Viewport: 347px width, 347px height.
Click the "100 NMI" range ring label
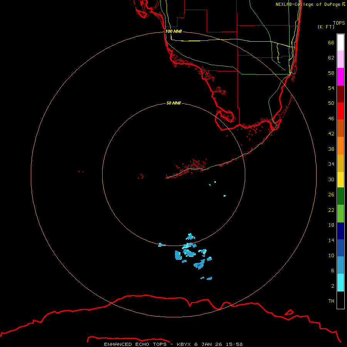(x=173, y=31)
